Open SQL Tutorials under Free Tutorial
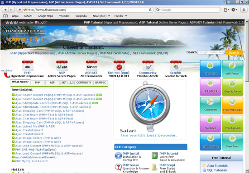This screenshot has width=249, height=174. pos(217,170)
